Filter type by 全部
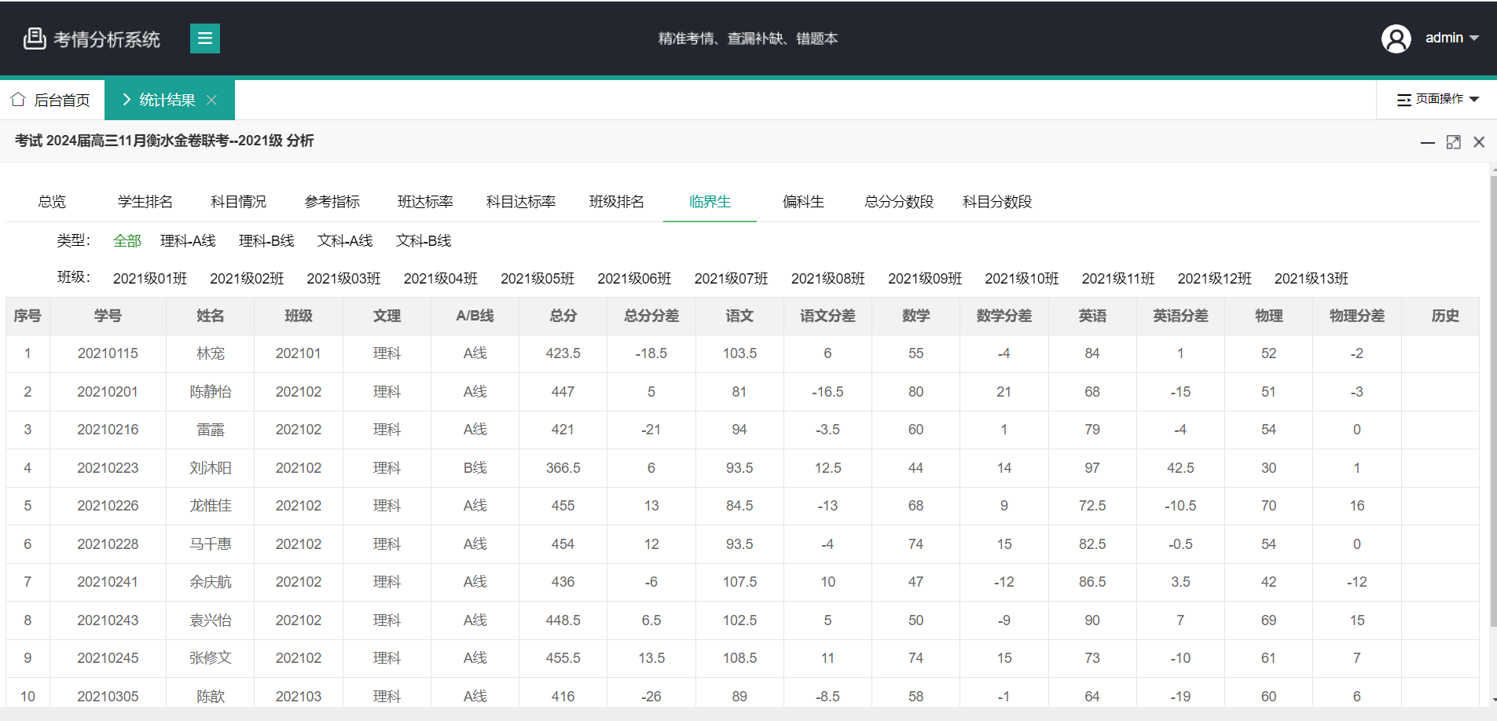 pyautogui.click(x=127, y=240)
